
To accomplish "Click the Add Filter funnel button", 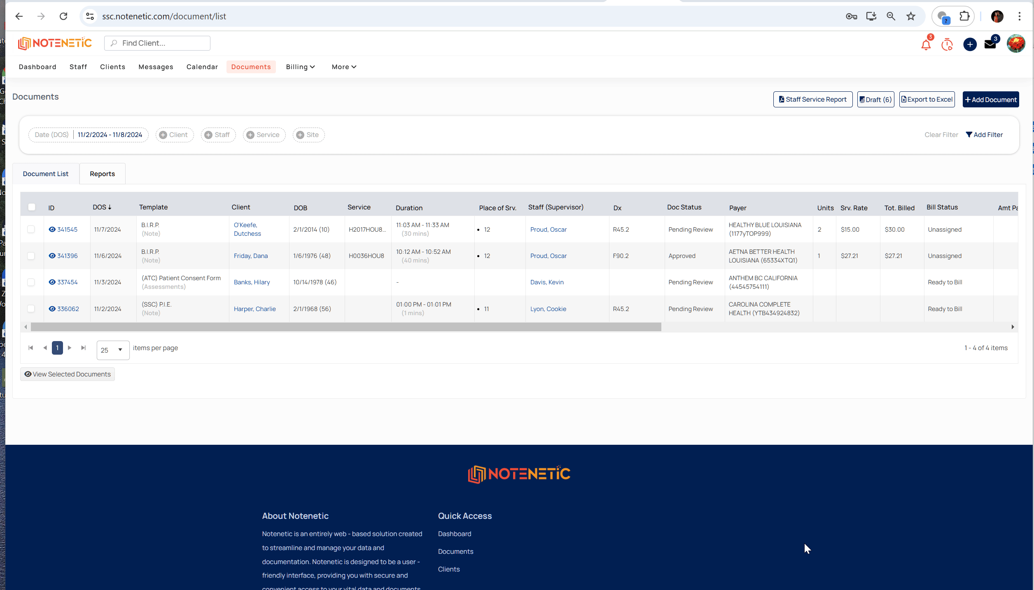I will [984, 135].
